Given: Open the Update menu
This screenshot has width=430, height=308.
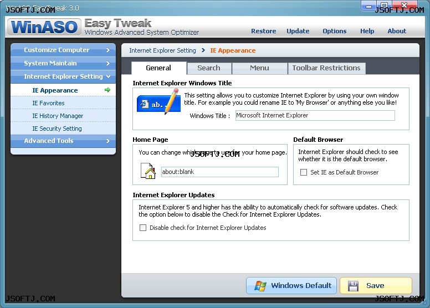Looking at the screenshot, I should 298,31.
